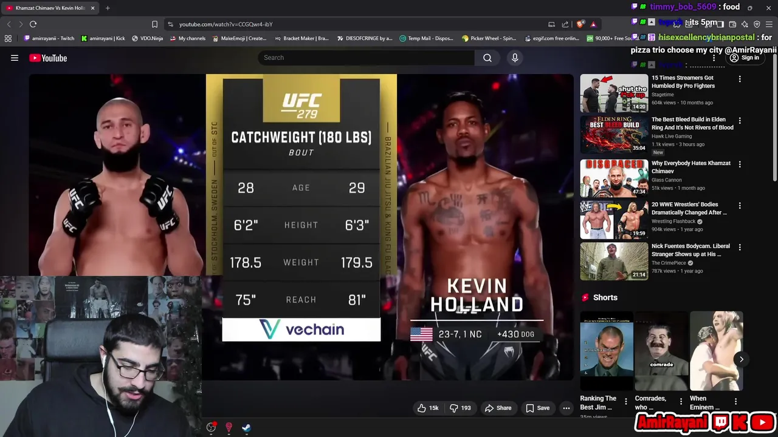The width and height of the screenshot is (778, 437).
Task: Open options for Best Bleed Build video
Action: [740, 121]
